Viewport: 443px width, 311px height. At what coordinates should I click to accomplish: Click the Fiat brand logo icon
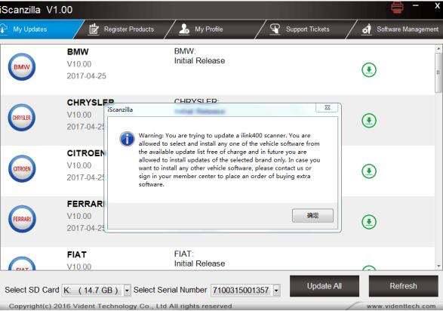click(x=22, y=263)
